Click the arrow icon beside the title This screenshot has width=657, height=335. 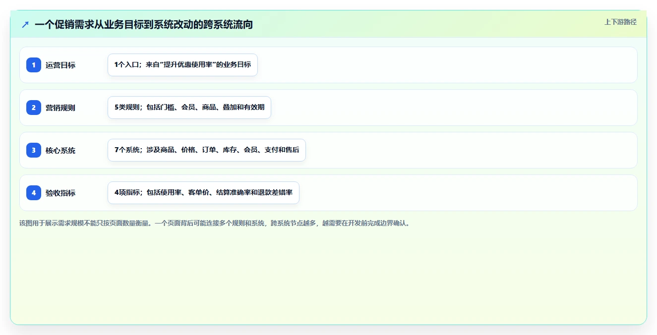pos(25,24)
